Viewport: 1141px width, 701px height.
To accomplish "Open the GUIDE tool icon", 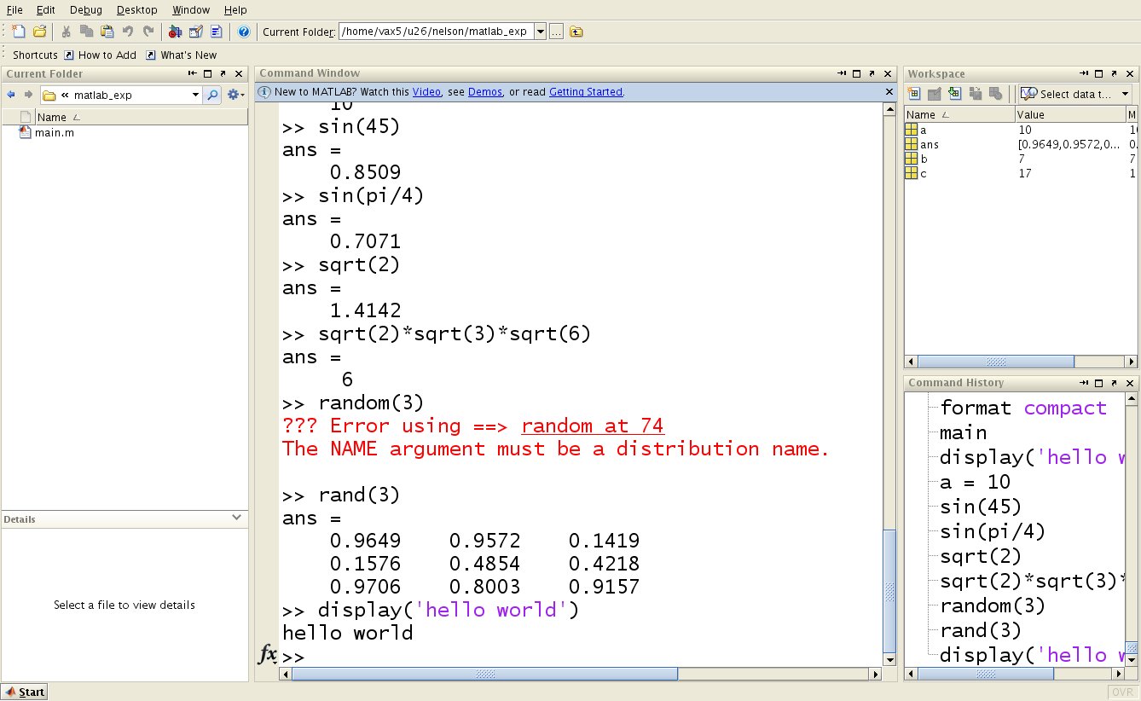I will (195, 32).
